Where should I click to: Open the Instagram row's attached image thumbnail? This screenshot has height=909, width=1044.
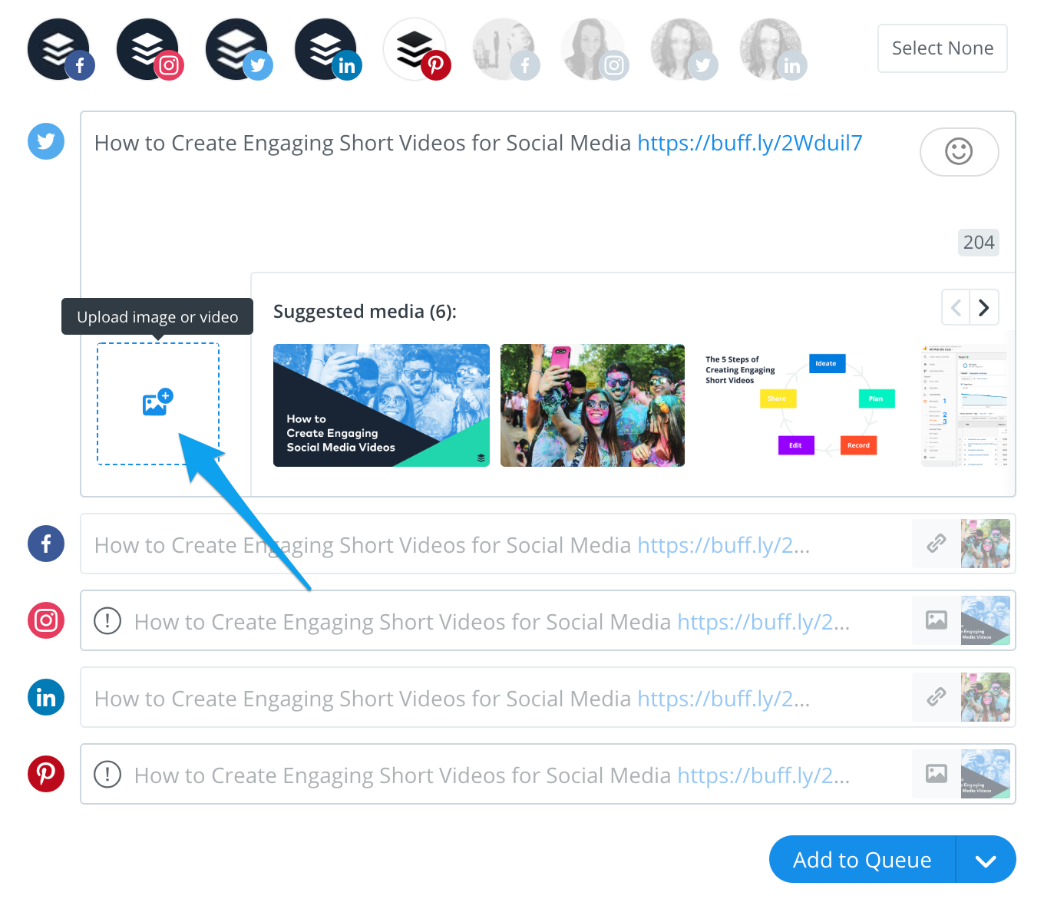point(986,620)
